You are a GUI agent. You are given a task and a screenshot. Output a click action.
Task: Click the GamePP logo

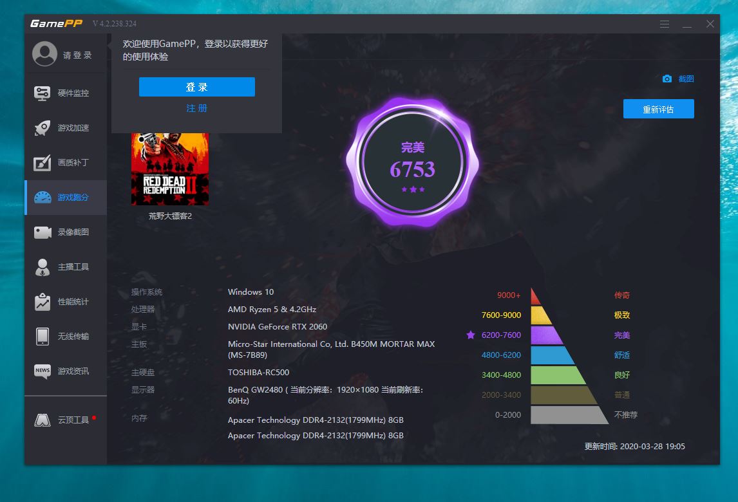[57, 24]
